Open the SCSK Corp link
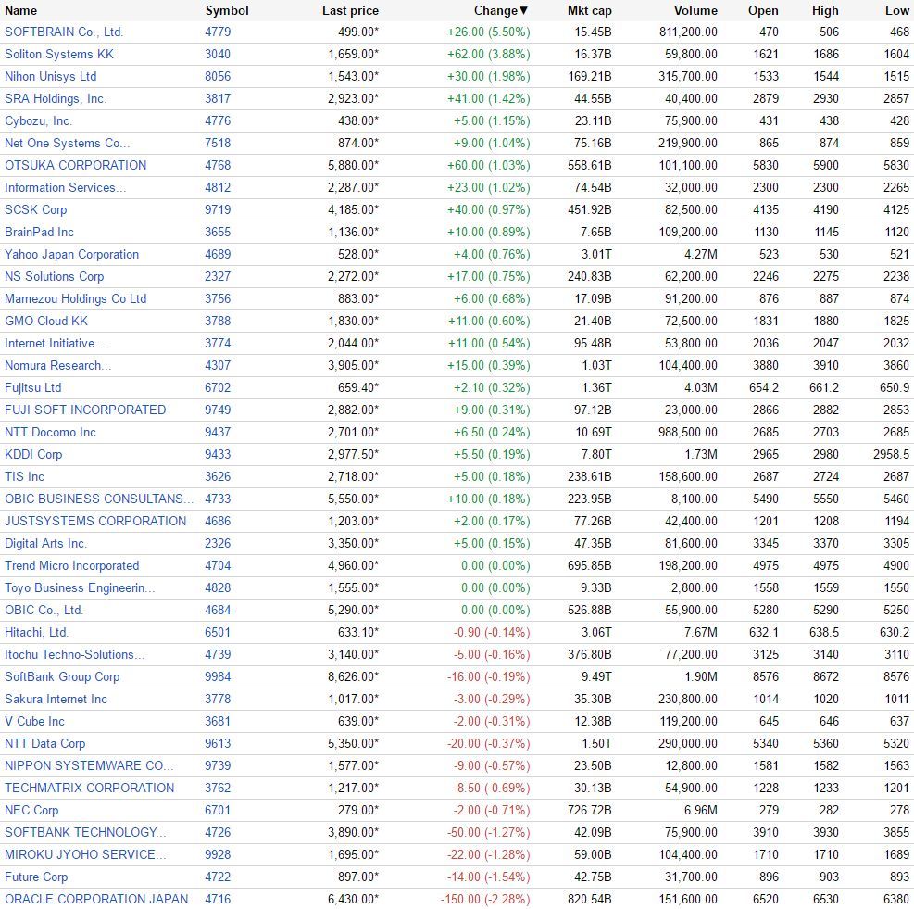Screen dimensions: 914x909 point(35,209)
